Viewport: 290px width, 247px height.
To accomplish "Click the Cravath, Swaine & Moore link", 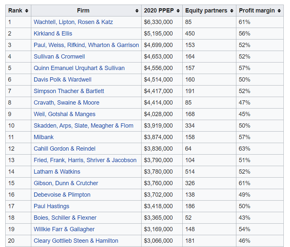I will tap(66, 103).
